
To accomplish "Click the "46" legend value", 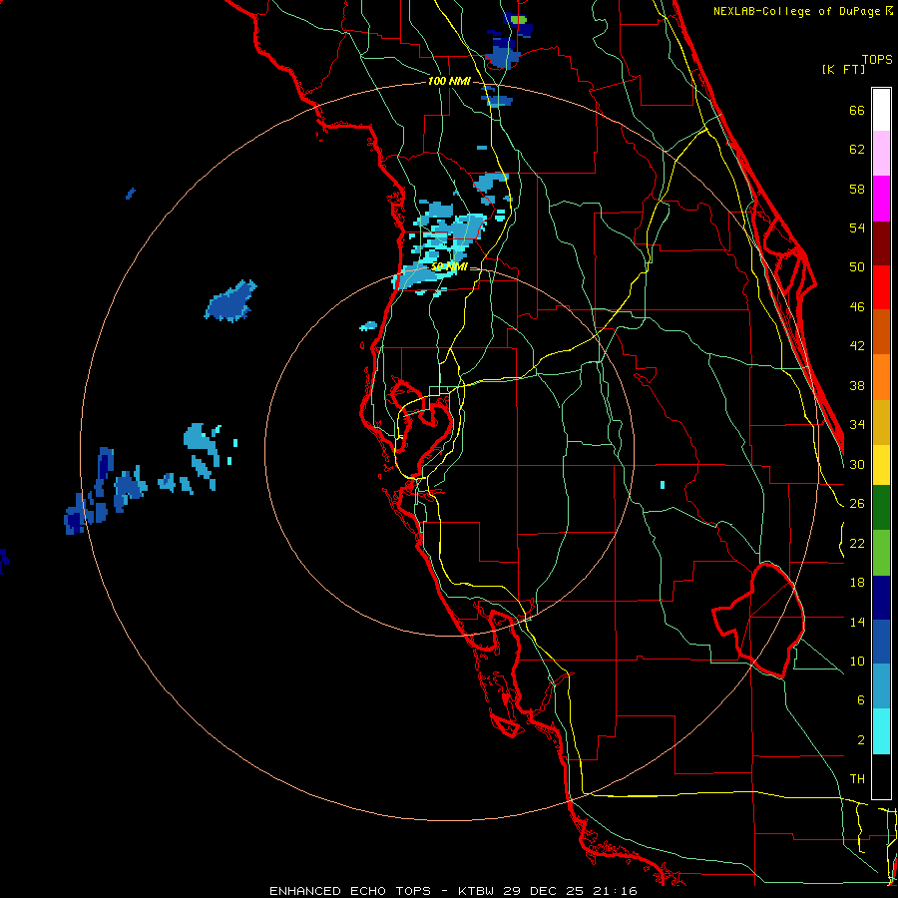I will point(857,307).
